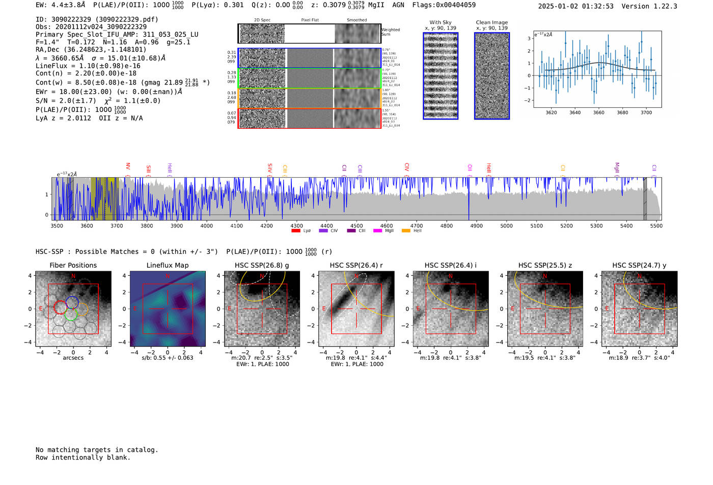The height and width of the screenshot is (485, 713).
Task: Click the 2025-01-02 01:32:53 timestamp
Action: coord(575,7)
